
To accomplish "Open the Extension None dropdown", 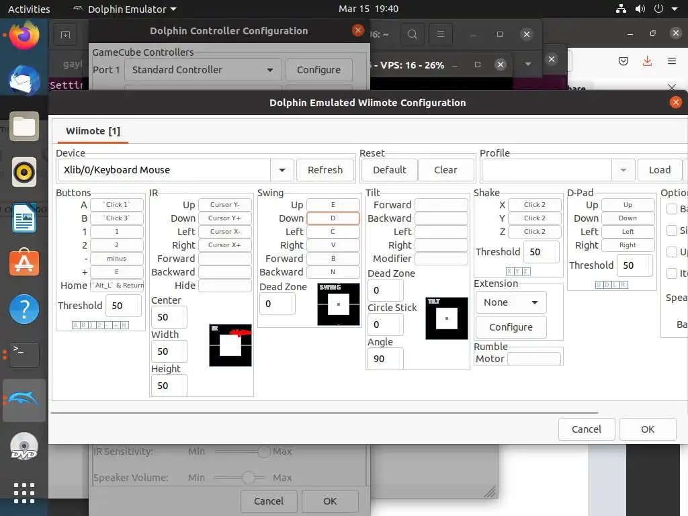I will (x=511, y=302).
